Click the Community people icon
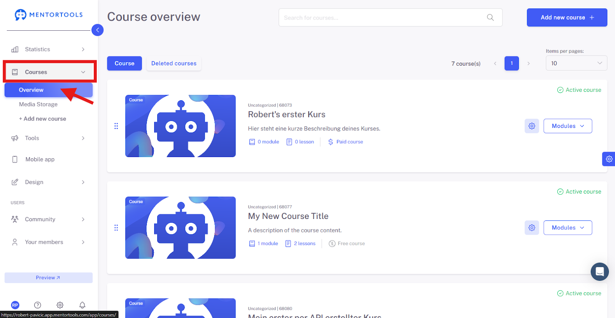 pyautogui.click(x=15, y=219)
